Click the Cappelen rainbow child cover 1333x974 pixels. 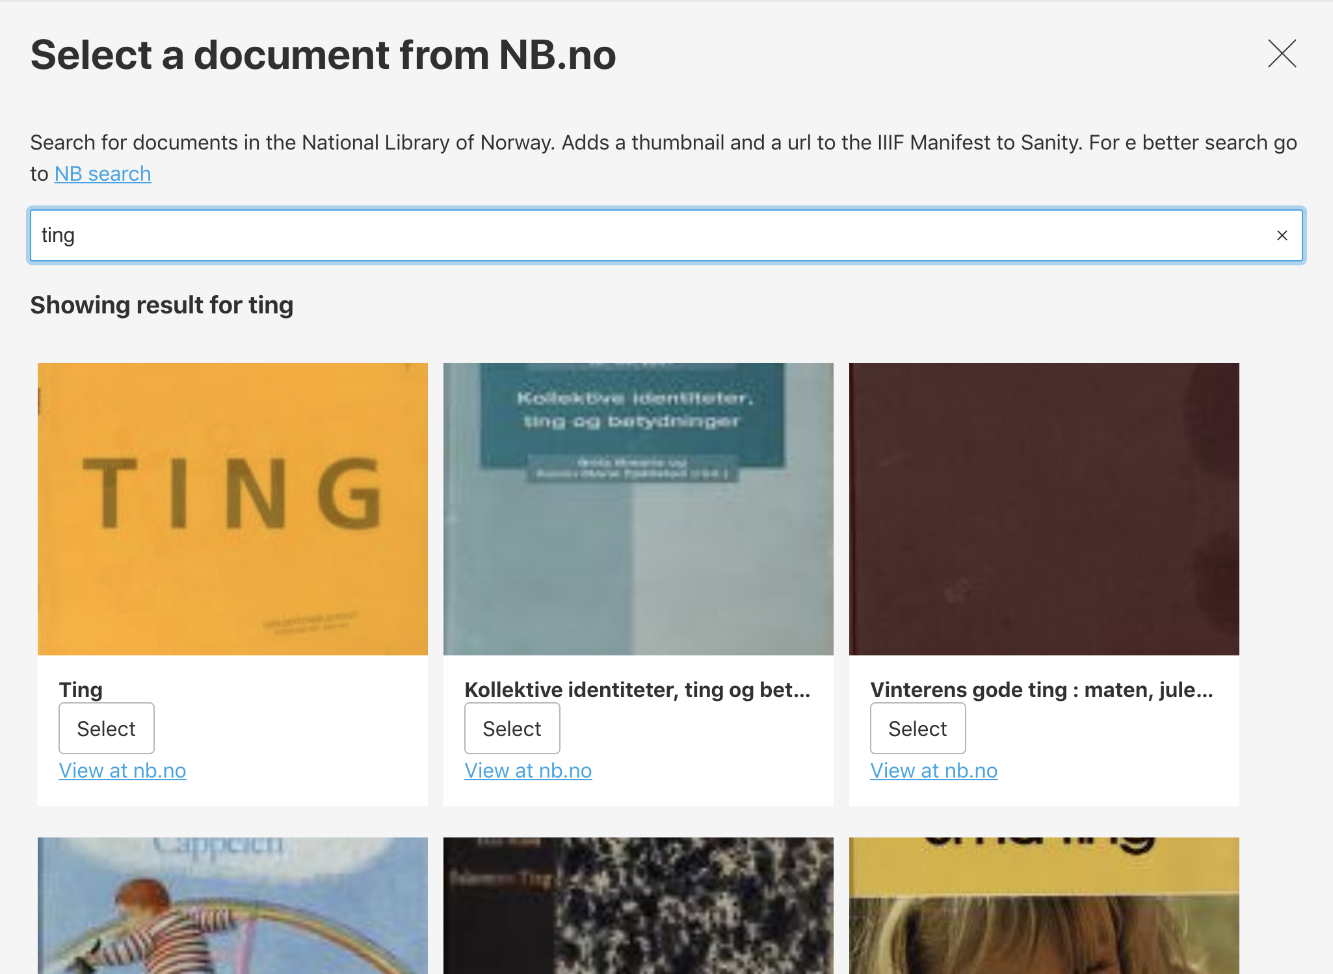pyautogui.click(x=233, y=905)
